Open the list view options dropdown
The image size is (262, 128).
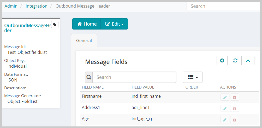(193, 77)
